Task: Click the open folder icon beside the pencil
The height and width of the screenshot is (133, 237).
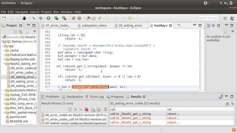Action: pyautogui.click(x=94, y=18)
